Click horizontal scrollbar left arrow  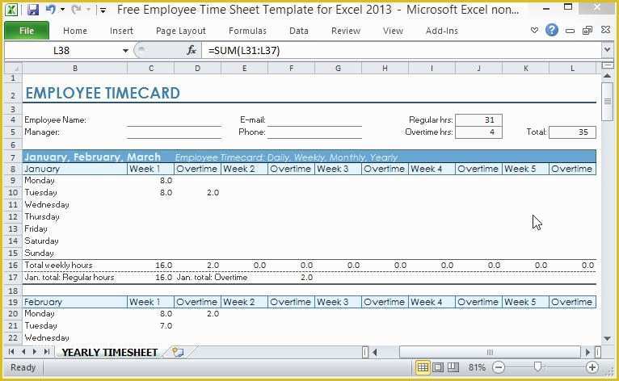pos(374,352)
